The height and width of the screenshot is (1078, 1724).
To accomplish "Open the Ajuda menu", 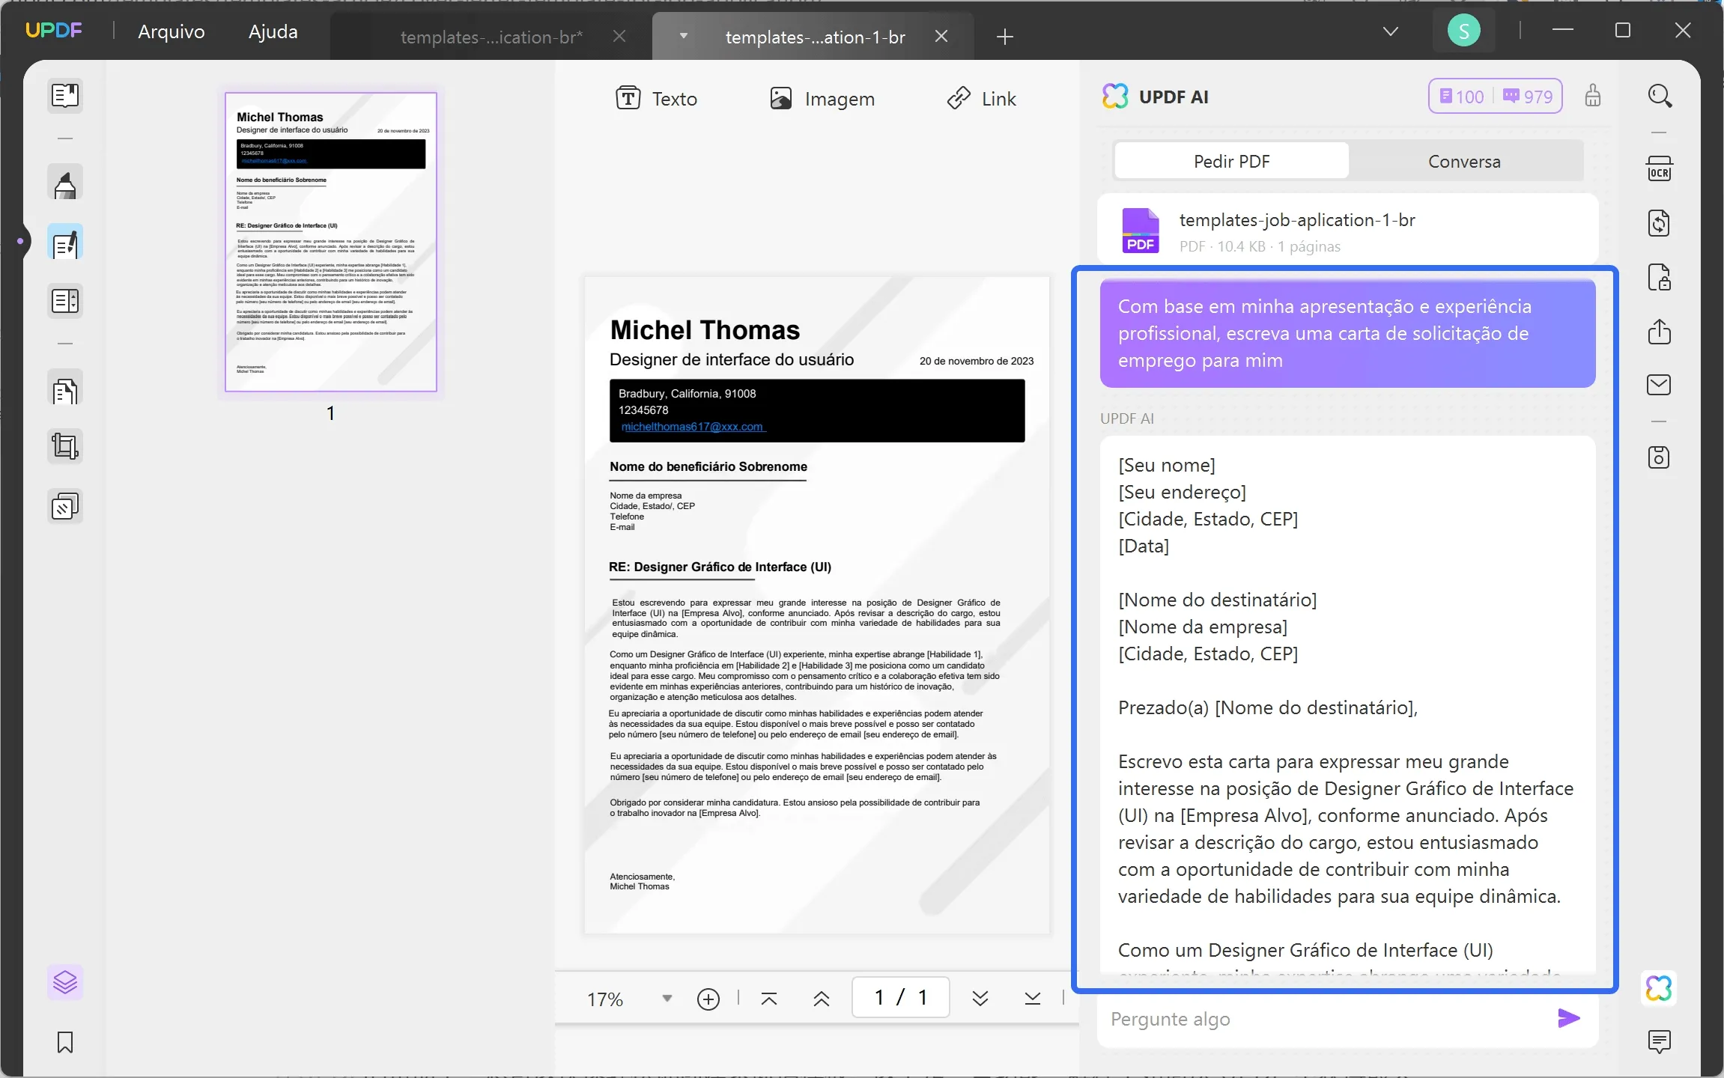I will click(x=273, y=31).
